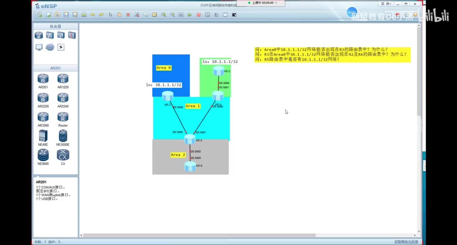Pick the AR3260 router model

tap(43, 119)
